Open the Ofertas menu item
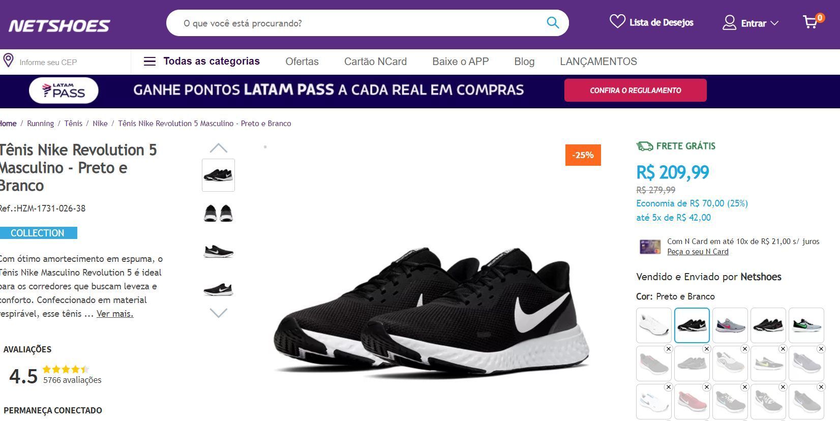 tap(302, 62)
